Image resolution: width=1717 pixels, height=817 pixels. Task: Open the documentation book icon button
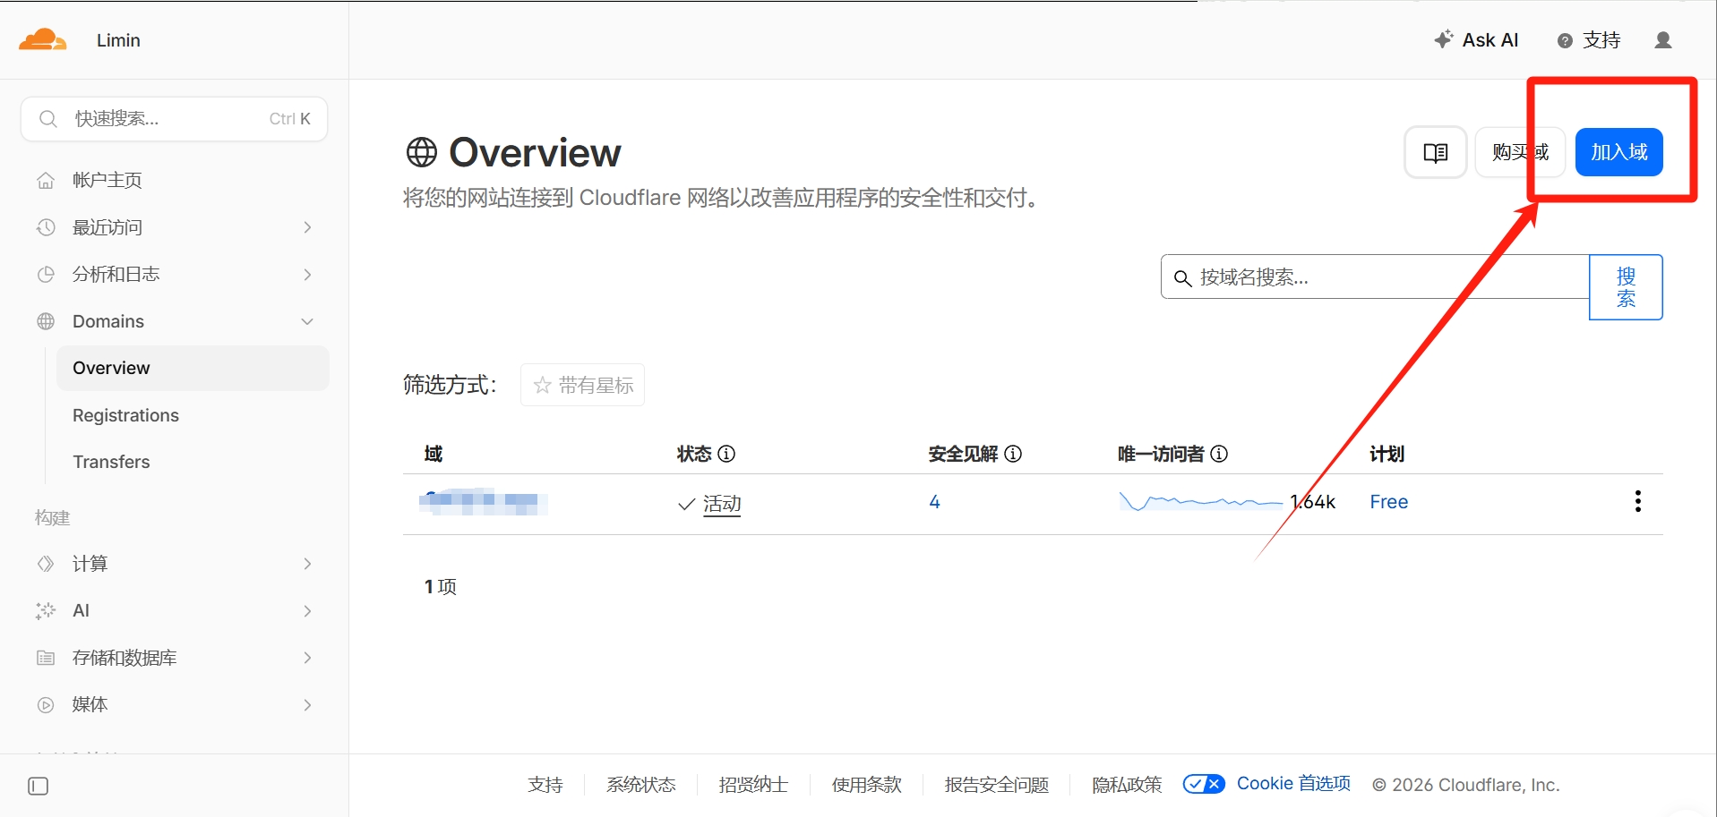pyautogui.click(x=1435, y=152)
